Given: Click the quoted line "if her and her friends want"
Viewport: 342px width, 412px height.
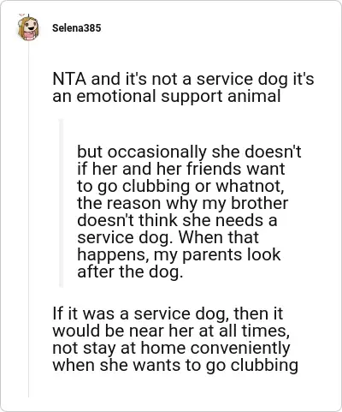Looking at the screenshot, I should click(x=181, y=169).
